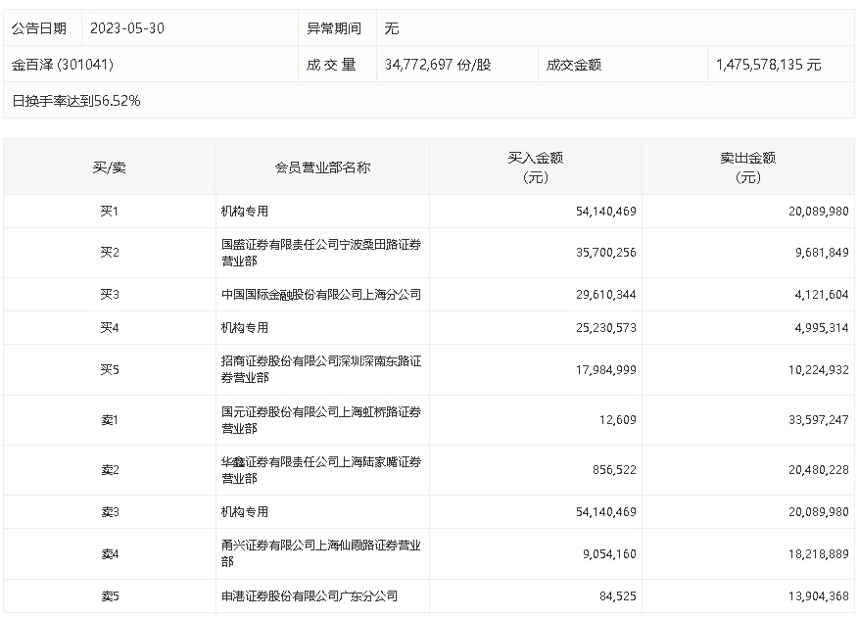This screenshot has height=618, width=859.
Task: Click 甬兴证券上海仙霞路 brokerage name
Action: [x=321, y=553]
